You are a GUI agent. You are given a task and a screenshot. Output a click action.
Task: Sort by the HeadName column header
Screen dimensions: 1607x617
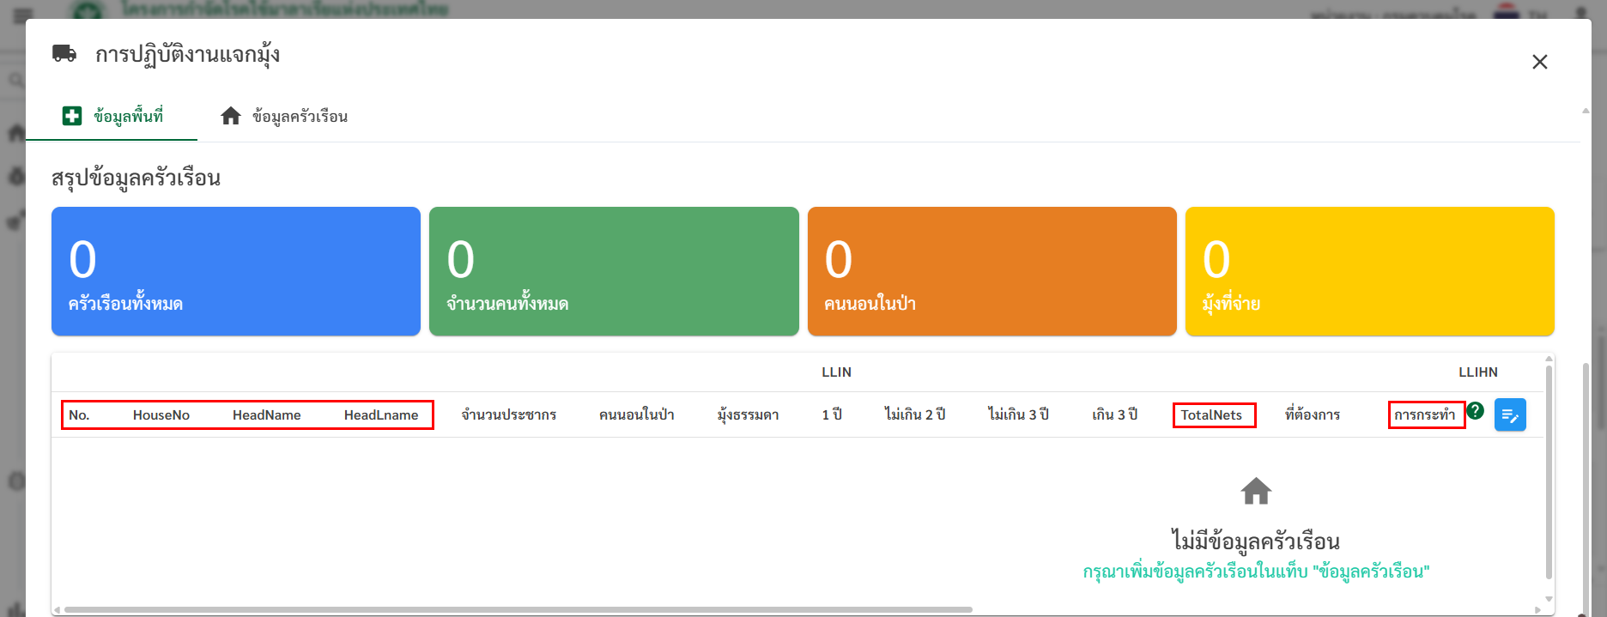266,415
